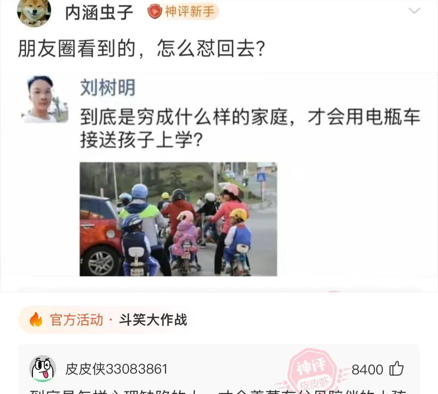Select the 刘树明 username link
Image resolution: width=438 pixels, height=394 pixels.
click(x=108, y=88)
